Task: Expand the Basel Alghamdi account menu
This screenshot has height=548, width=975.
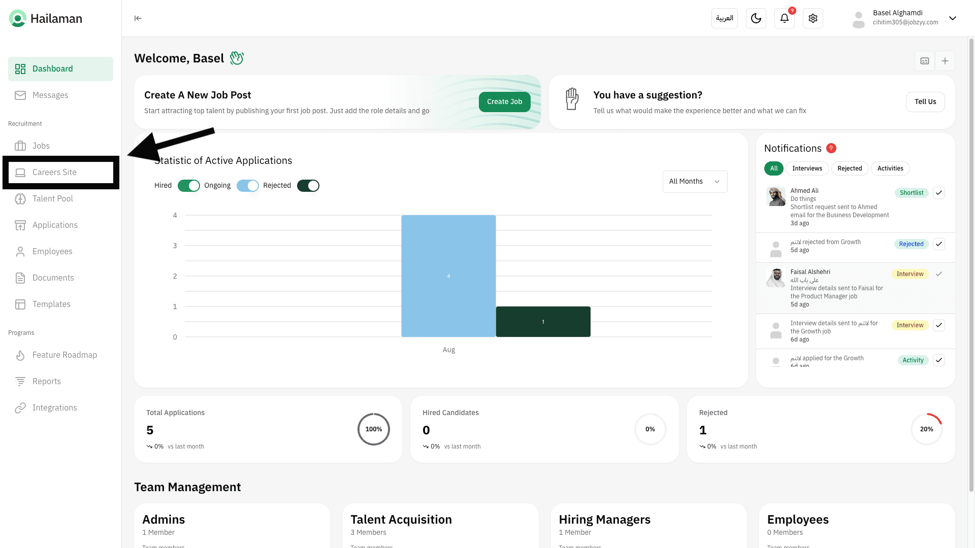Action: (x=952, y=18)
